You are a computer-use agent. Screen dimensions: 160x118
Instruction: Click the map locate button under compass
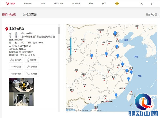[71, 34]
